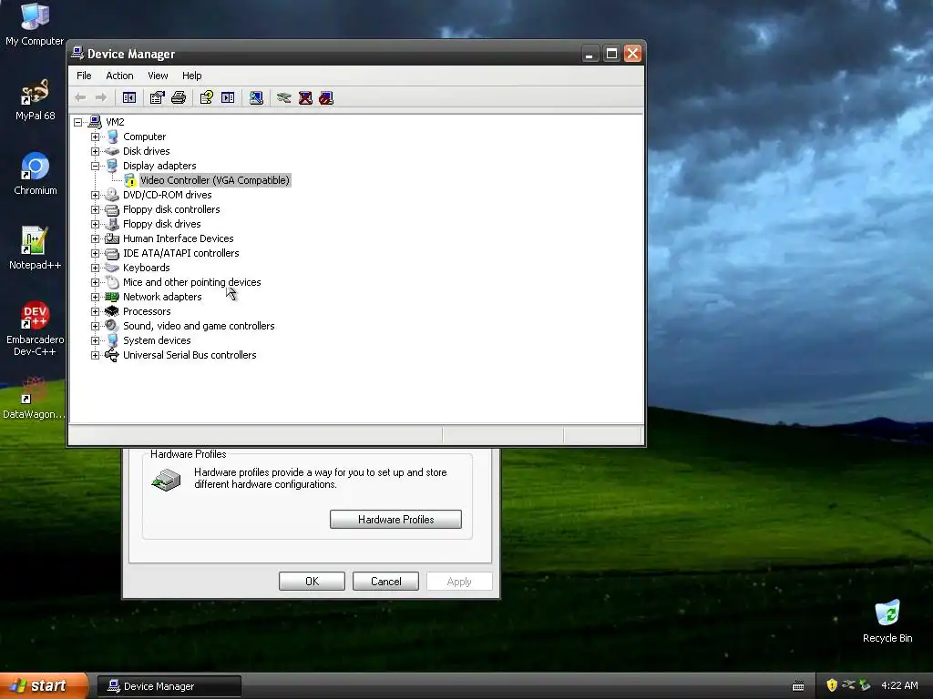The width and height of the screenshot is (933, 699).
Task: Select the Universal Serial Bus controllers row
Action: click(x=190, y=355)
